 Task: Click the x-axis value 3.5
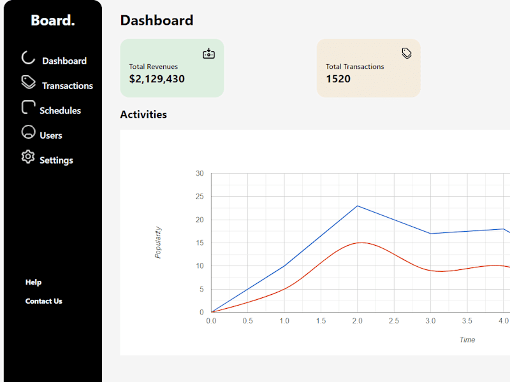[x=467, y=321]
